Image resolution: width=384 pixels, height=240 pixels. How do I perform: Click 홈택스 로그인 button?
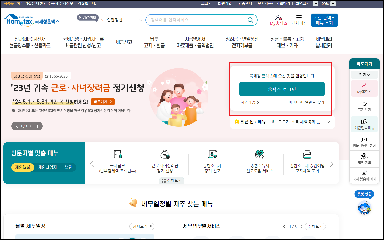(x=282, y=89)
